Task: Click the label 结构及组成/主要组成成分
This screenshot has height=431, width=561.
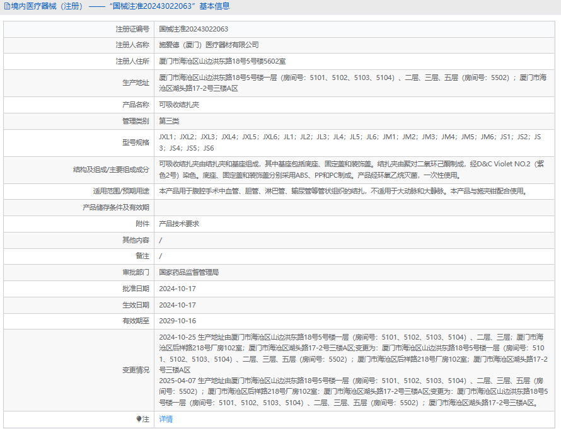Action: pos(111,170)
